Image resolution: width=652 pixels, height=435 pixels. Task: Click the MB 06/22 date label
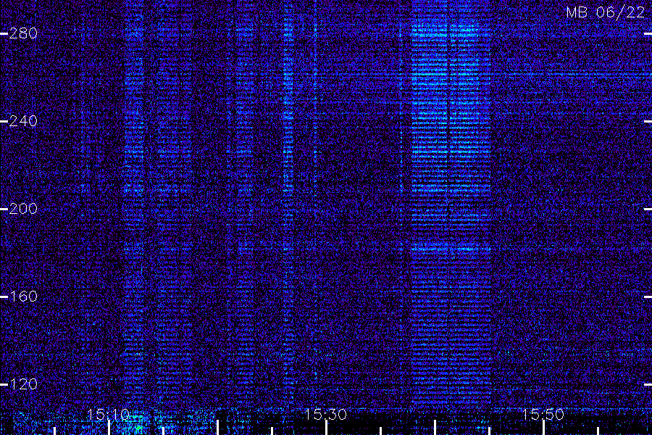pyautogui.click(x=606, y=12)
